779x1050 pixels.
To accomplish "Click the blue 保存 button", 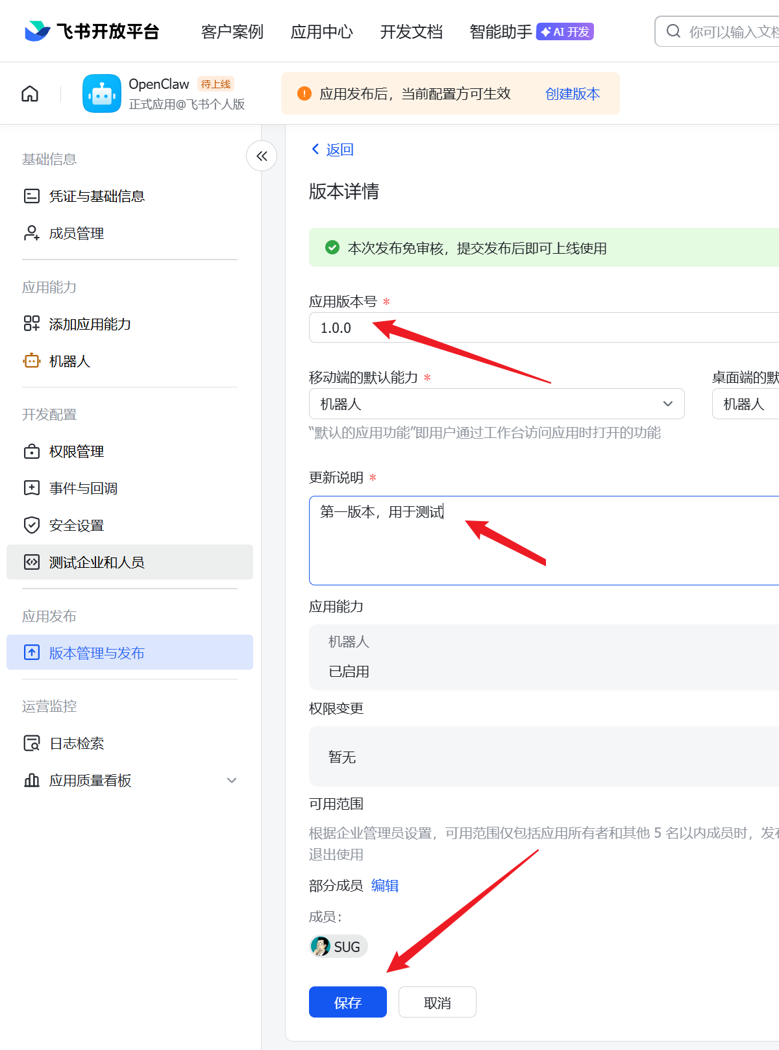I will [347, 1002].
